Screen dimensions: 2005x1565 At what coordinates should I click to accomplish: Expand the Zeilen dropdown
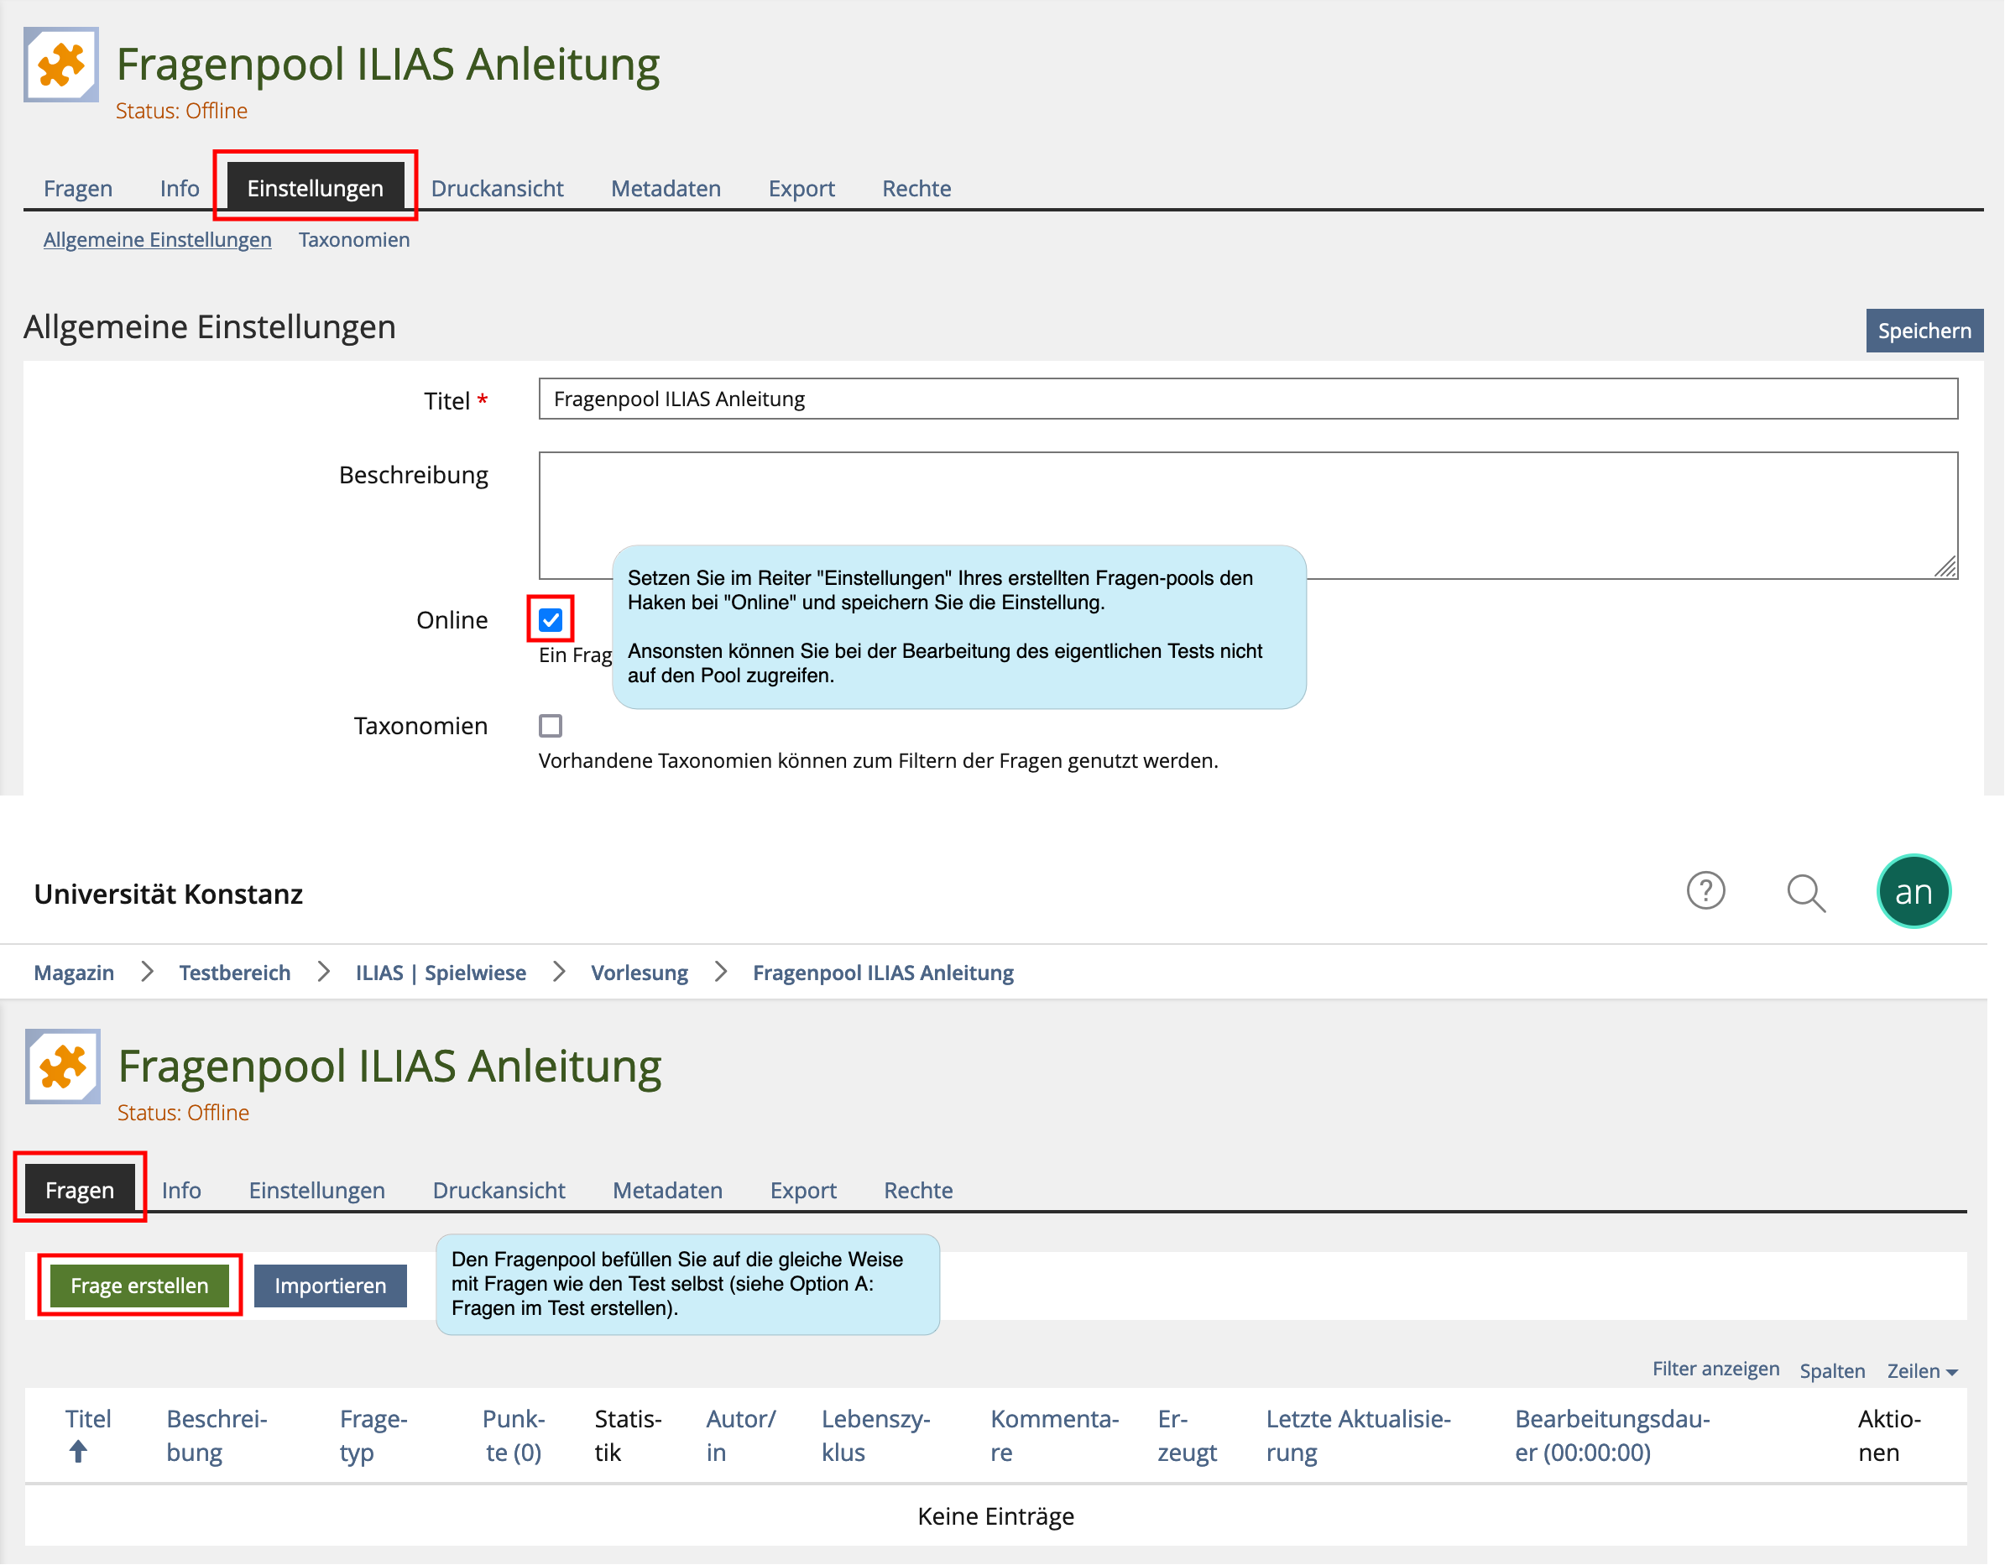[x=1924, y=1371]
